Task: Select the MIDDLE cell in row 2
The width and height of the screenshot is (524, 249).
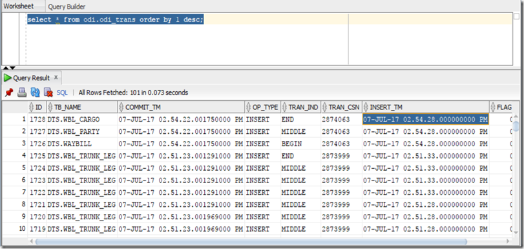Action: pos(300,131)
